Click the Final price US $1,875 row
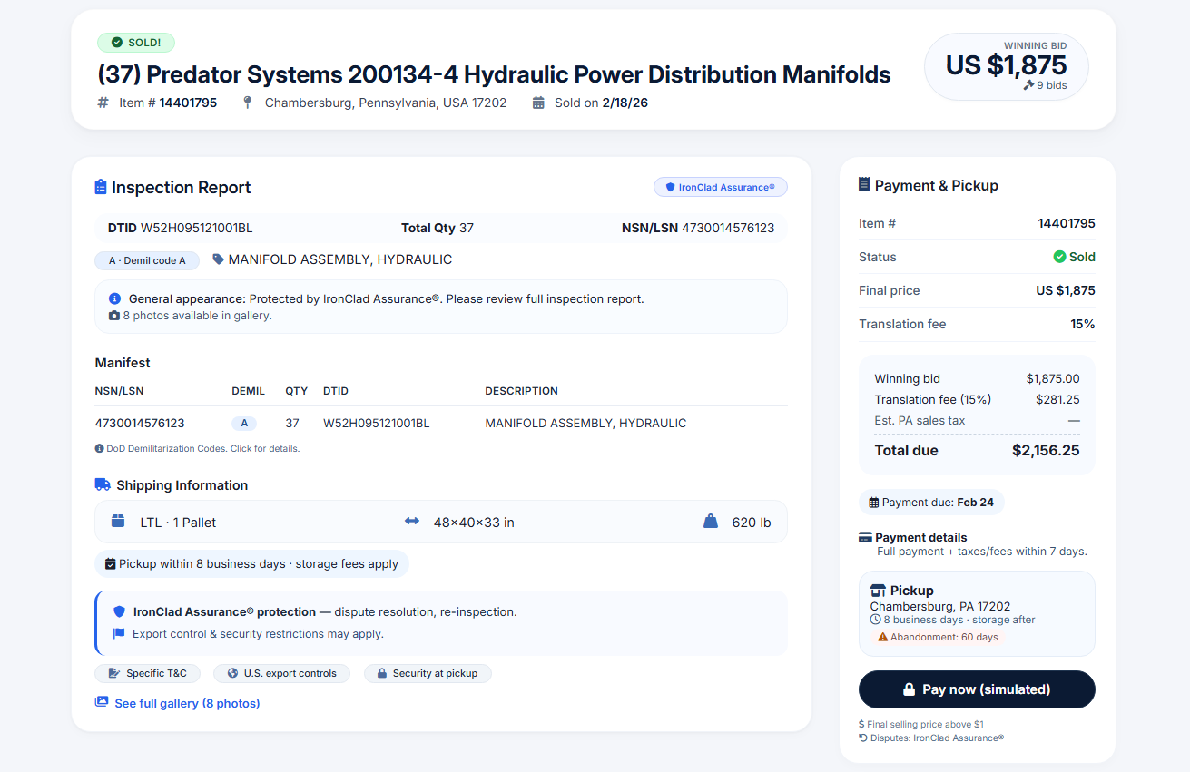 click(977, 290)
